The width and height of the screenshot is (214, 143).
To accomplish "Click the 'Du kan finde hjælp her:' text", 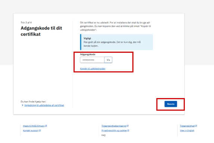I will point(33,101).
